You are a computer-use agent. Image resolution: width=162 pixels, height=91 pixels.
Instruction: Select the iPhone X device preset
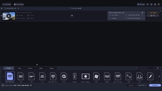point(75,76)
